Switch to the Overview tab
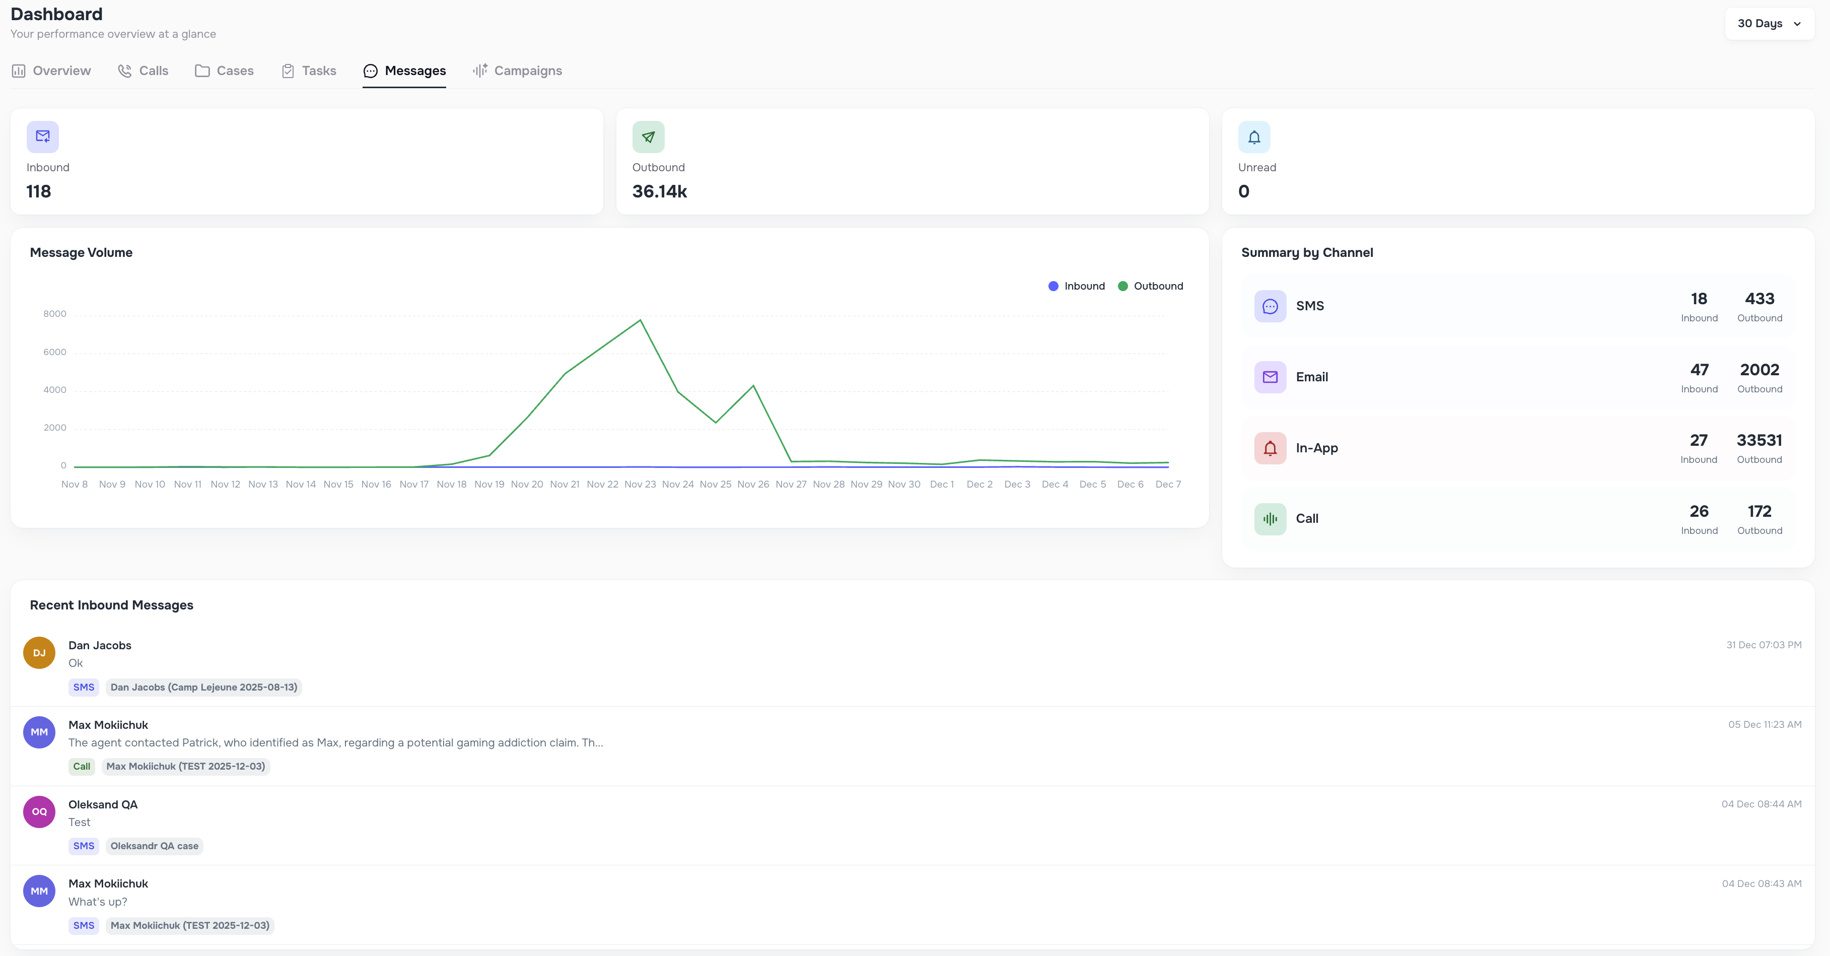 pyautogui.click(x=50, y=71)
